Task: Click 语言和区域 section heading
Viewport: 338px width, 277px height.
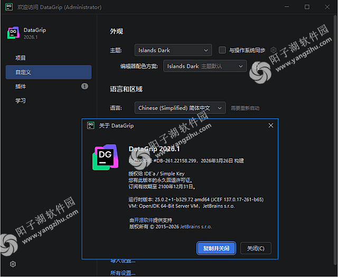Action: [x=126, y=89]
